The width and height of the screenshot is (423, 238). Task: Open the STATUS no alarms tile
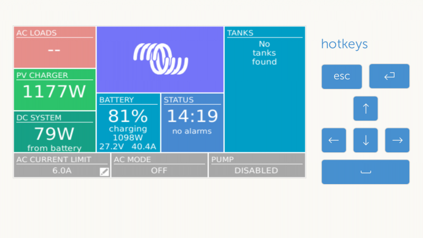point(192,123)
